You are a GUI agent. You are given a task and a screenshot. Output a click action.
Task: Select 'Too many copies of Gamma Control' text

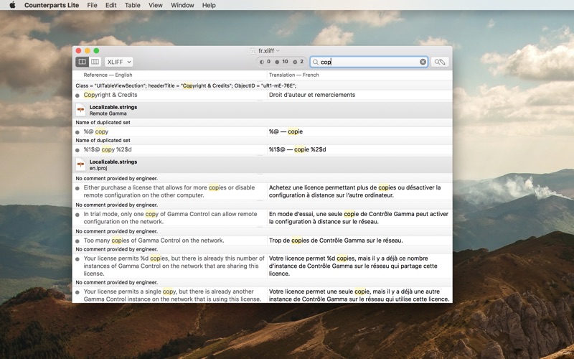point(154,241)
